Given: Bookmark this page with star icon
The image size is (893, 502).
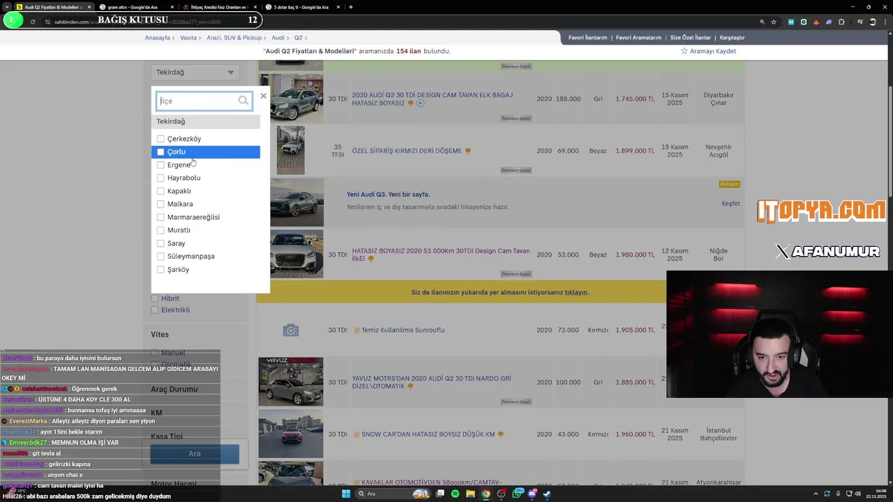Looking at the screenshot, I should (774, 22).
